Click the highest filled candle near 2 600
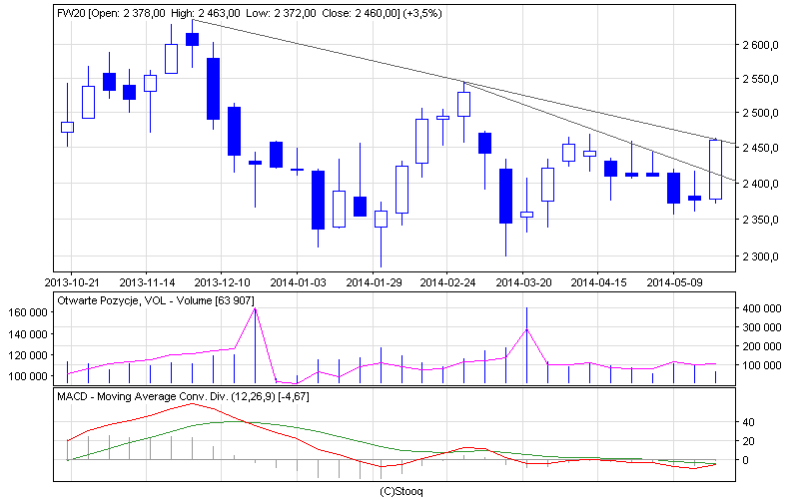799x499 pixels. coord(192,40)
